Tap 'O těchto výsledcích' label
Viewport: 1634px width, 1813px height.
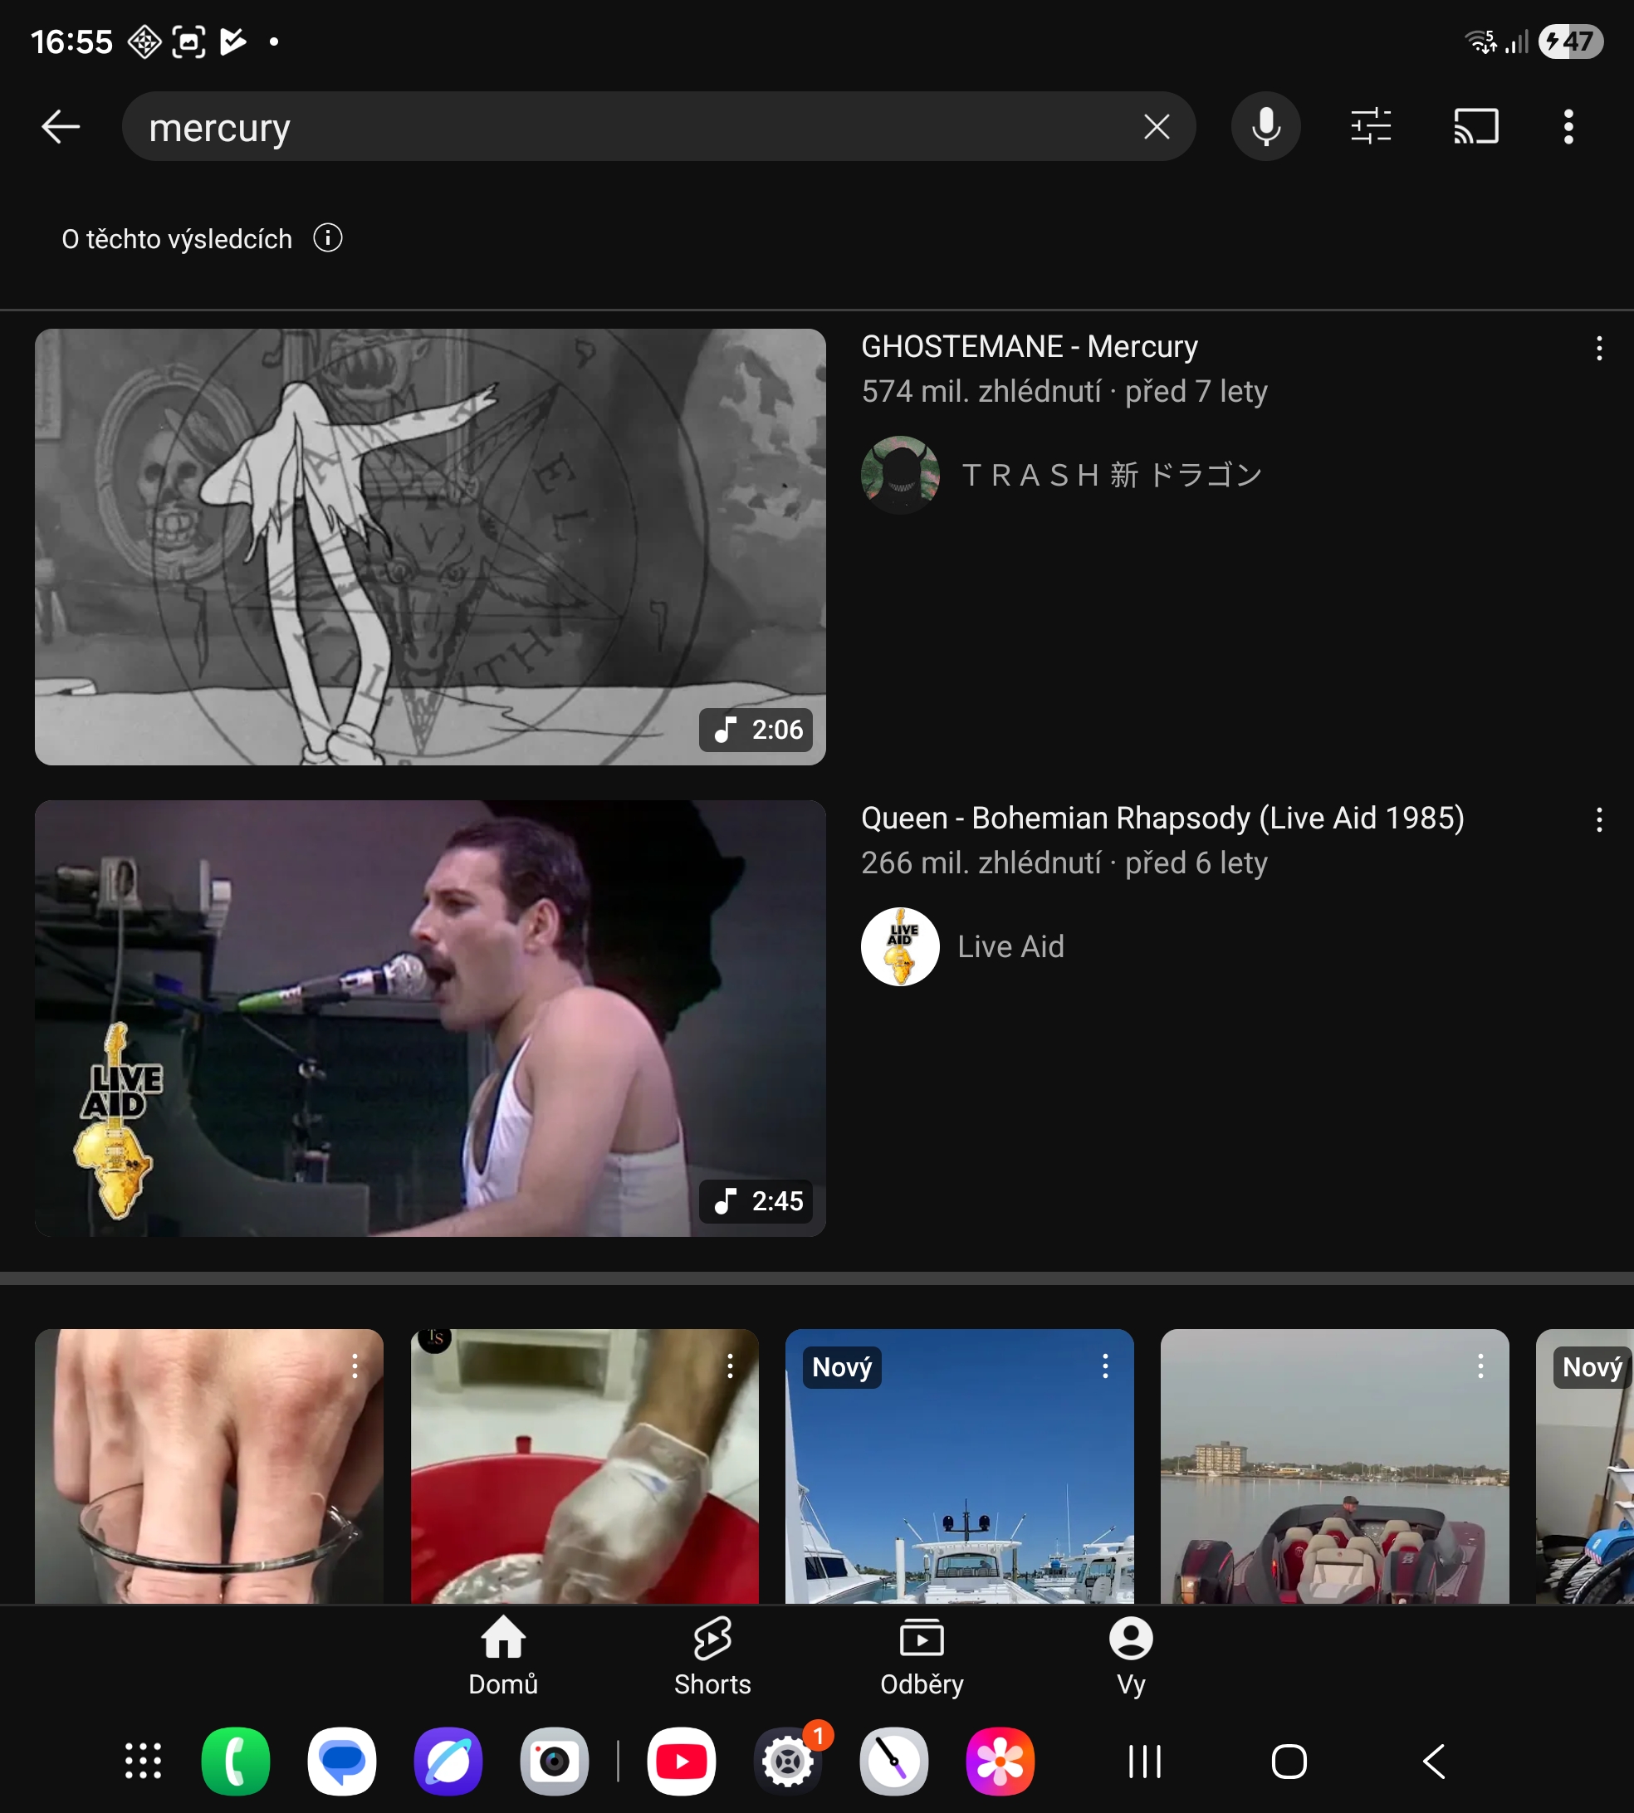click(177, 239)
